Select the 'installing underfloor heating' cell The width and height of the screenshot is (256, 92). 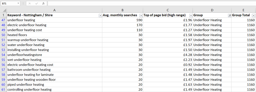point(55,50)
